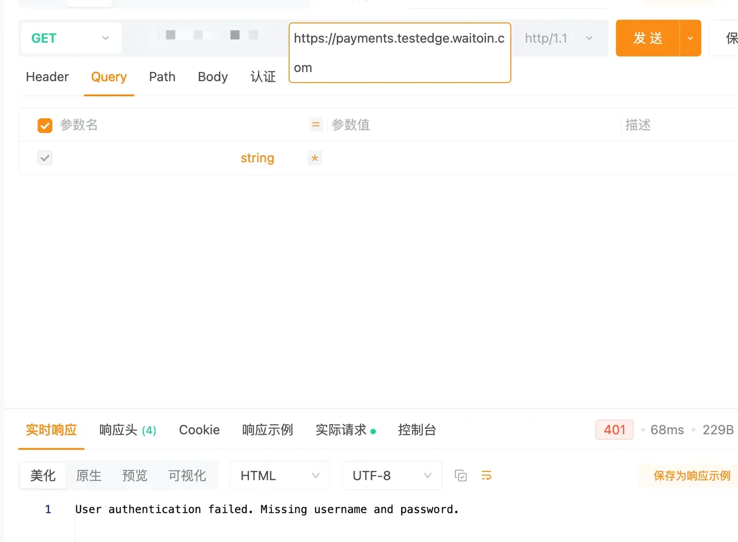The image size is (738, 542).
Task: Select the 美化 beautify view
Action: [43, 476]
